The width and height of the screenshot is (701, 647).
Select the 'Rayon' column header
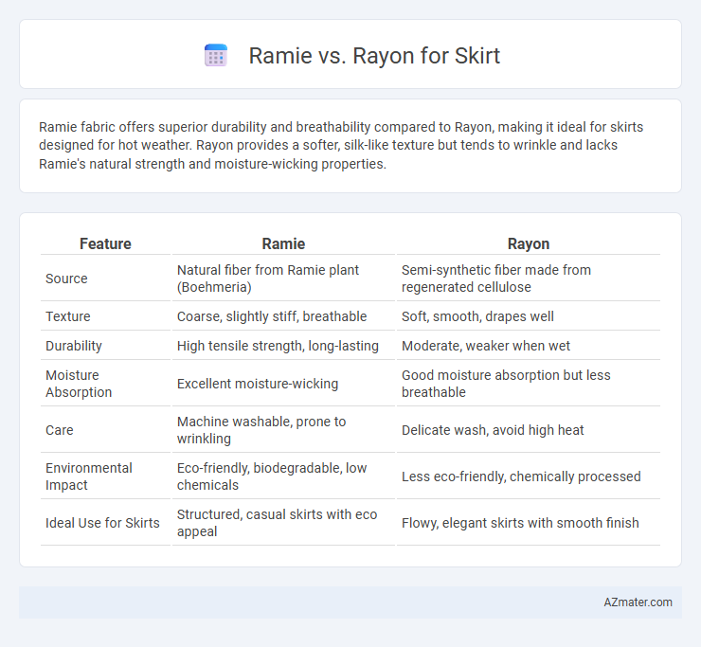[529, 243]
